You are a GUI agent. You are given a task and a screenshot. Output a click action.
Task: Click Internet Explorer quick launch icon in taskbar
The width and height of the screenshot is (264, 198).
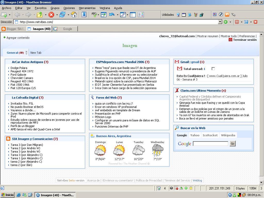click(x=19, y=195)
